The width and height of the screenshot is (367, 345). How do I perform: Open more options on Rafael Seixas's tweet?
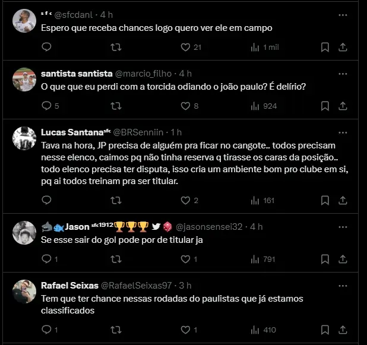click(343, 285)
